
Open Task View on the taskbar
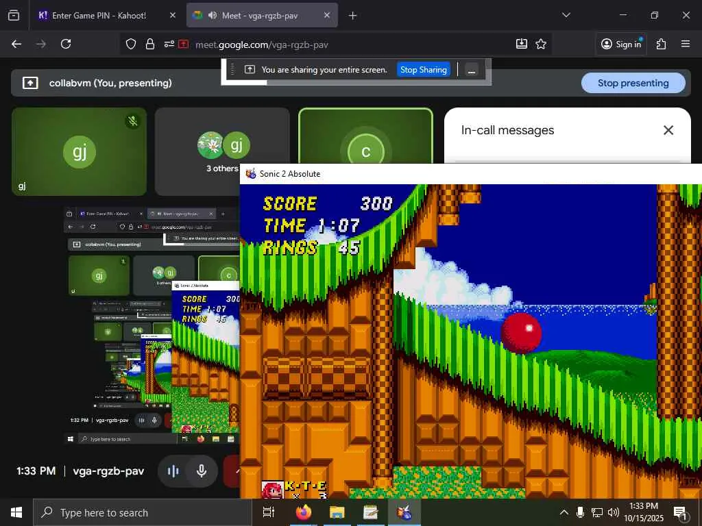pyautogui.click(x=269, y=512)
